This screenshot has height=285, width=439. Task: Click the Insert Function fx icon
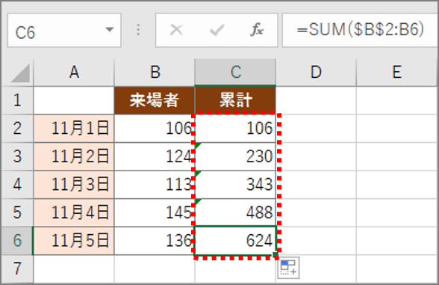click(257, 30)
